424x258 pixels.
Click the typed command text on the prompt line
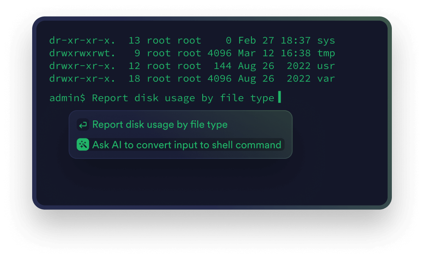tap(183, 98)
